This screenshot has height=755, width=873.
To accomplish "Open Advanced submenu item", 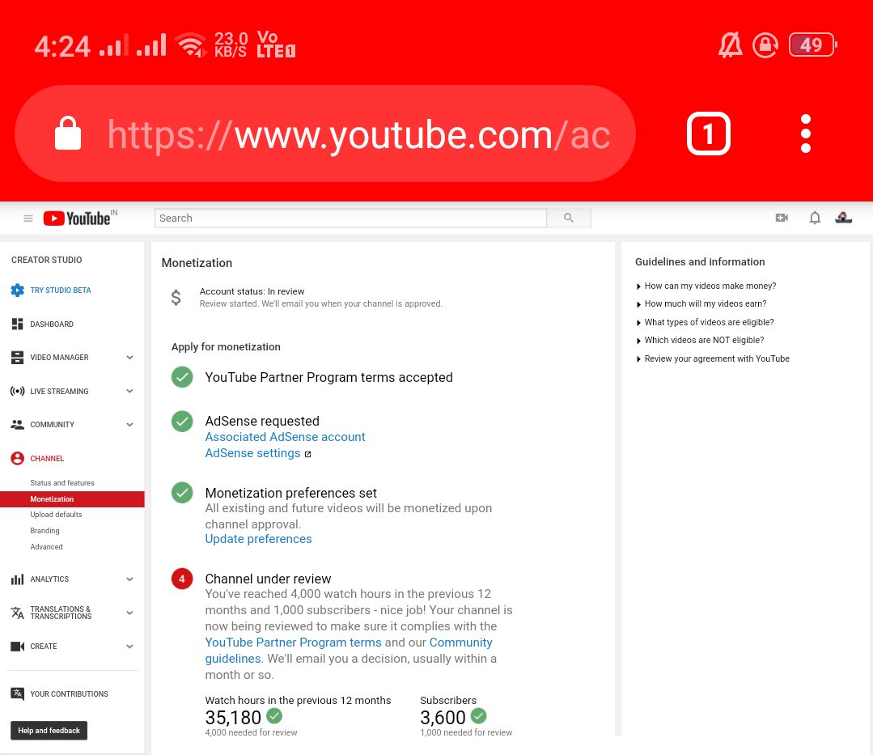I will click(x=46, y=547).
